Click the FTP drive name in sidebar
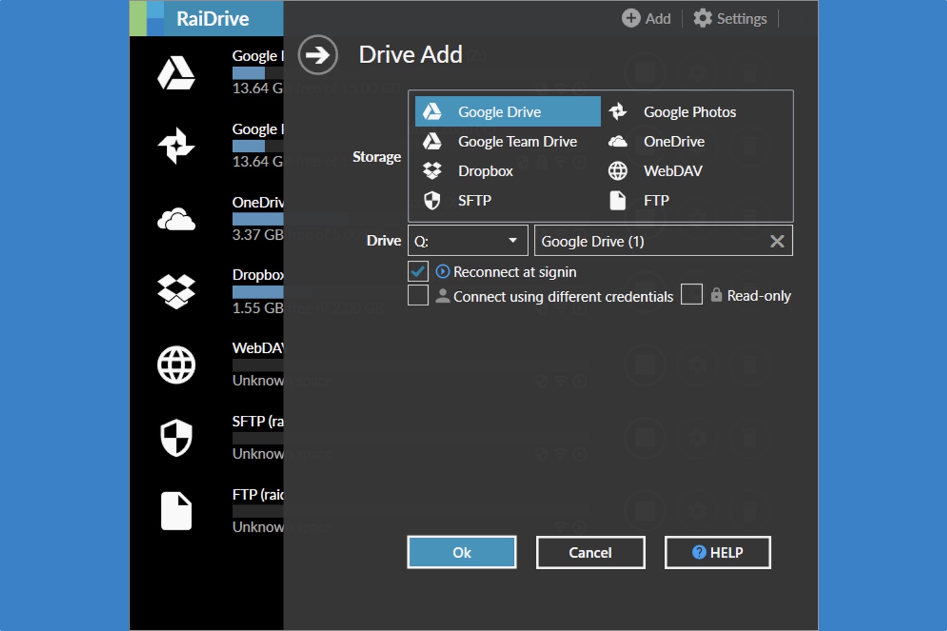 click(258, 494)
